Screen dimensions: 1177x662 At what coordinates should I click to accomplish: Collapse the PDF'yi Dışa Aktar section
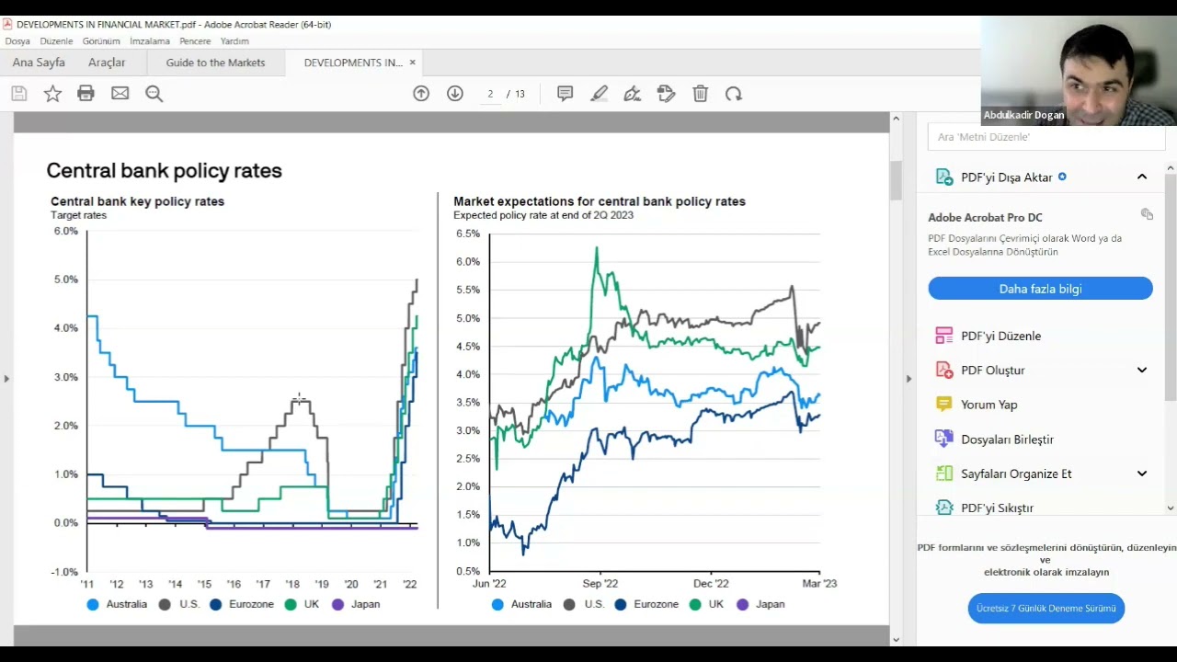click(1142, 177)
